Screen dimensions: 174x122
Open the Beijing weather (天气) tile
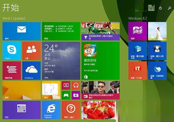click(61, 61)
